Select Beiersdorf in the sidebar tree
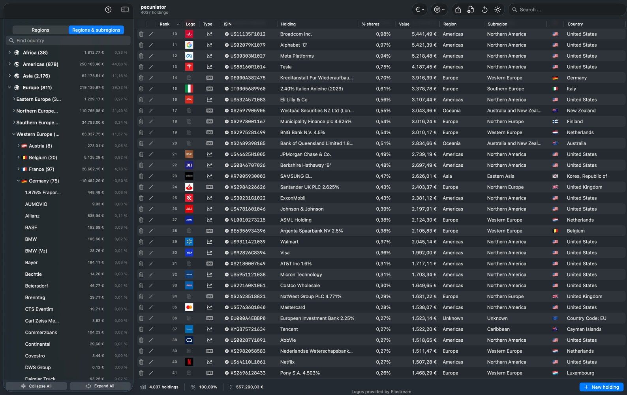The height and width of the screenshot is (395, 627). point(37,286)
